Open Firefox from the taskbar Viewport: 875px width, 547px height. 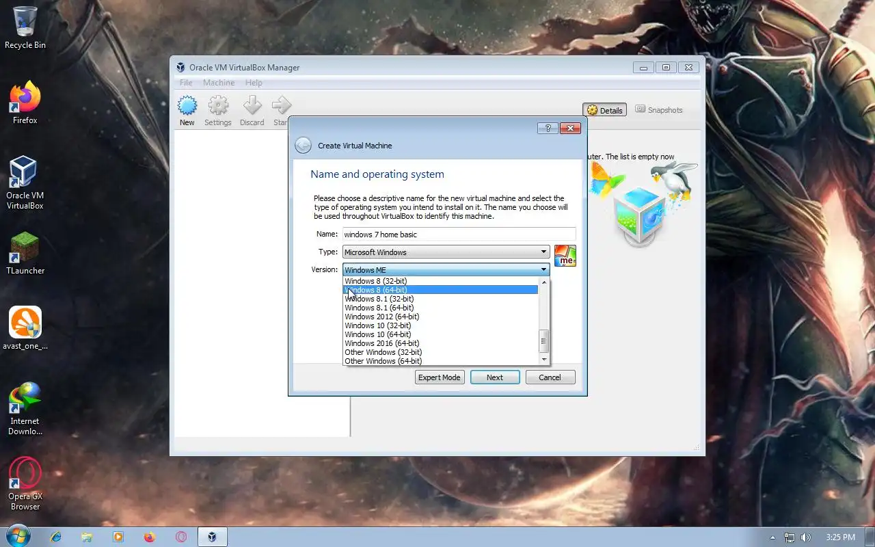(x=150, y=537)
